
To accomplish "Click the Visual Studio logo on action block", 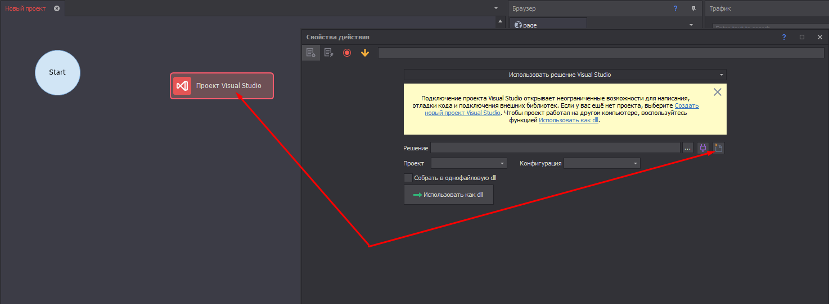I will (182, 86).
